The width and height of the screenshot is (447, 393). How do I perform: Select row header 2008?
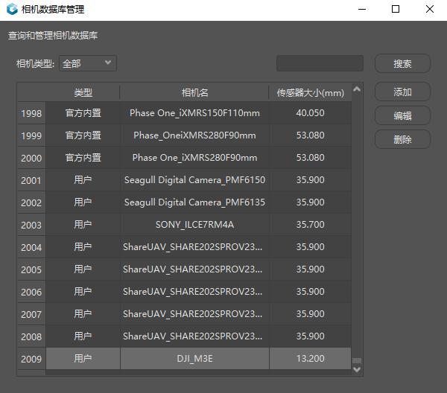point(31,336)
